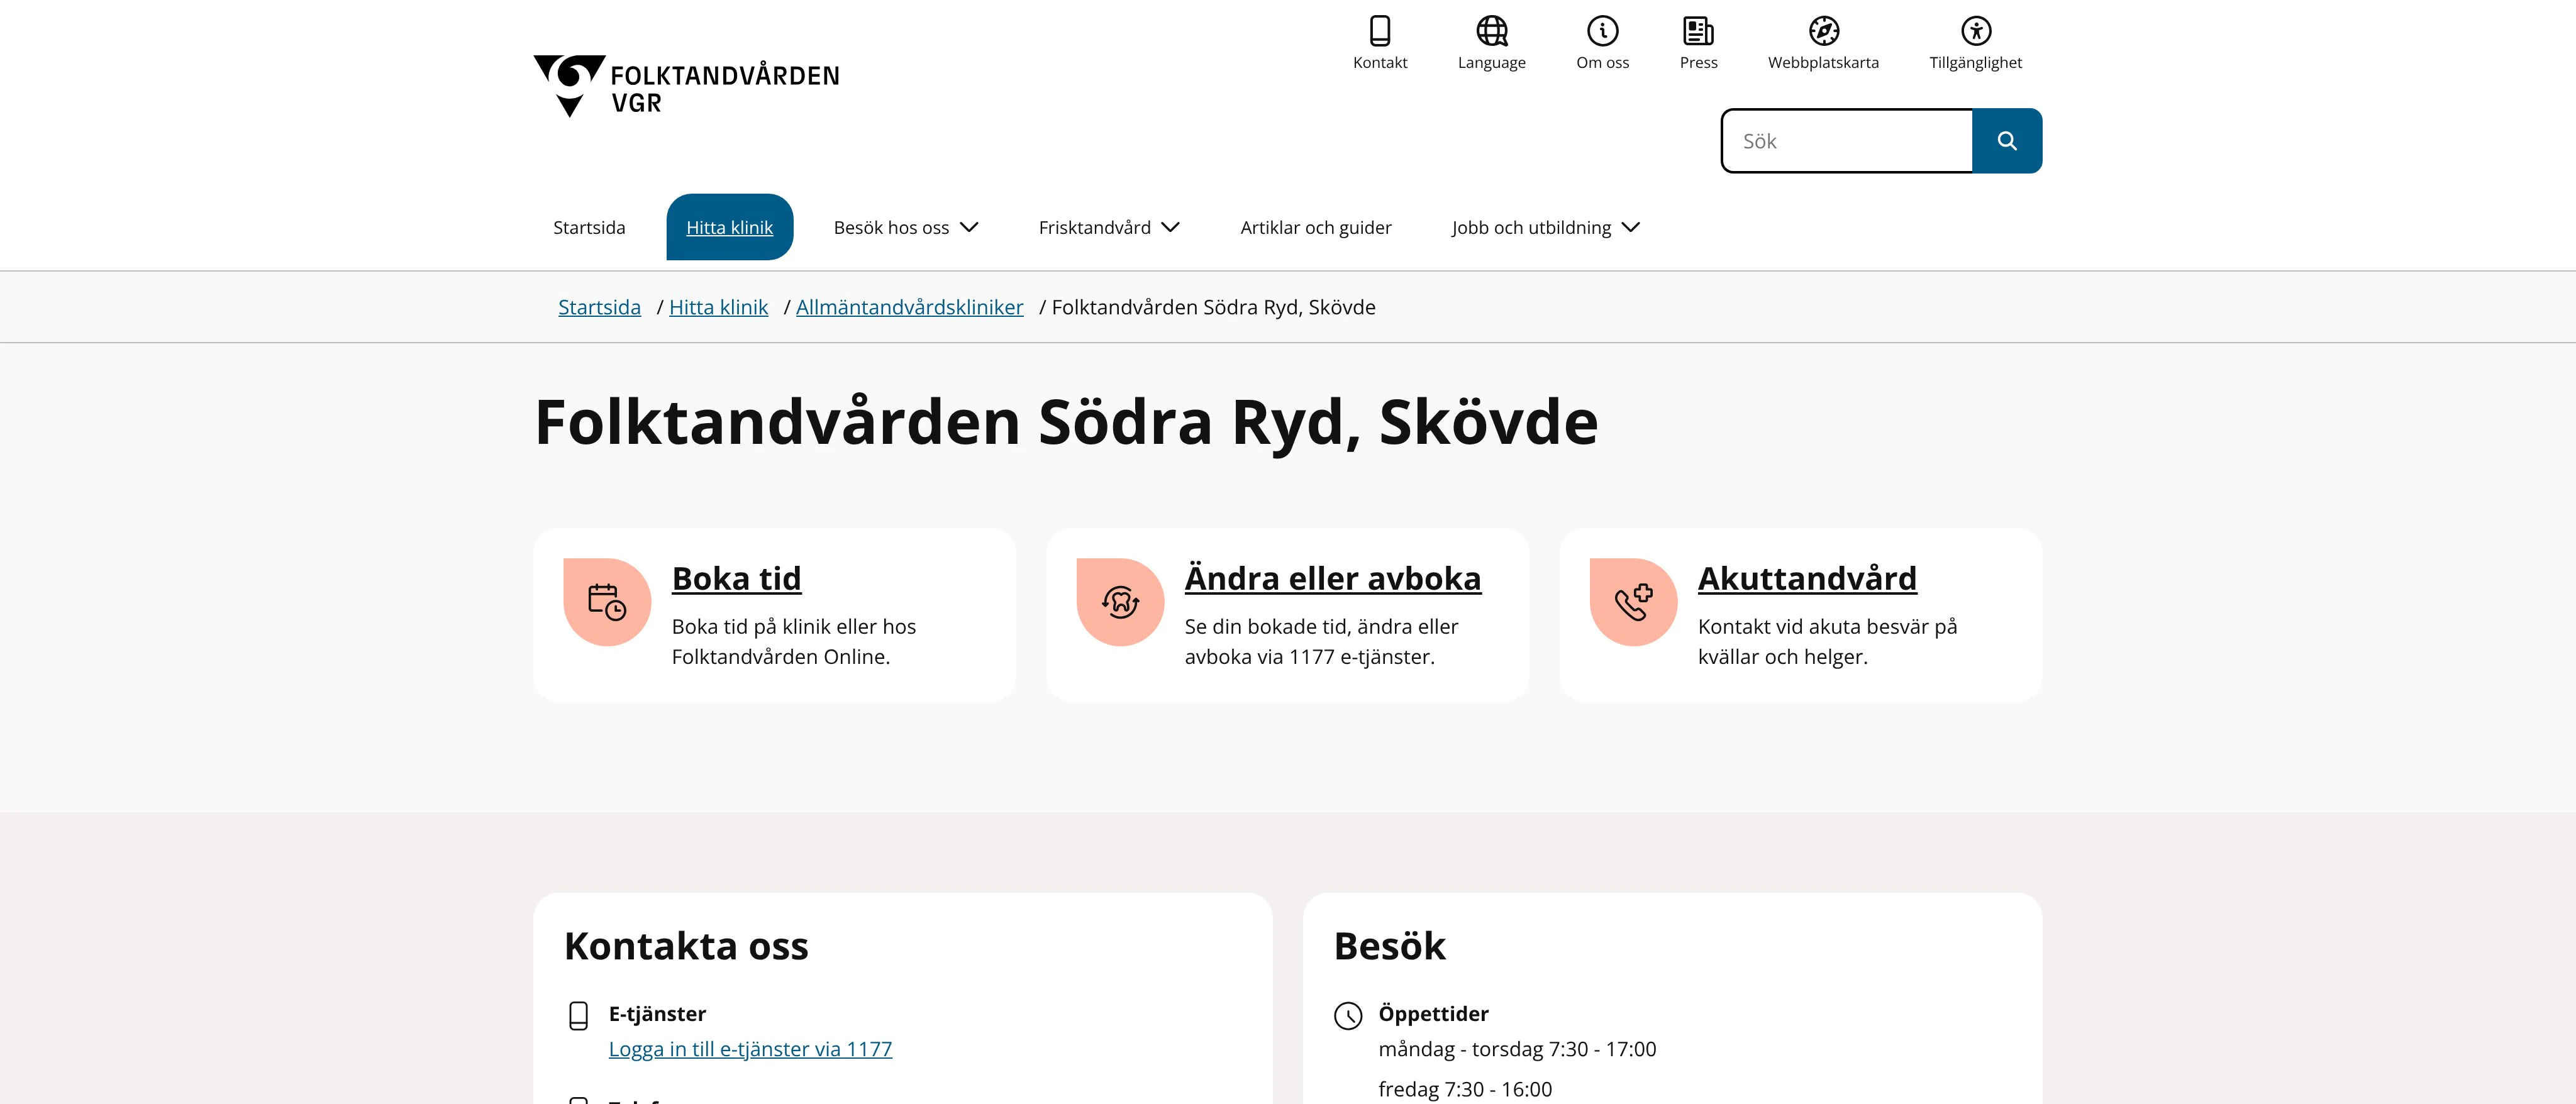Click the Tillgänglighet accessibility icon
Viewport: 2576px width, 1104px height.
pyautogui.click(x=1975, y=31)
